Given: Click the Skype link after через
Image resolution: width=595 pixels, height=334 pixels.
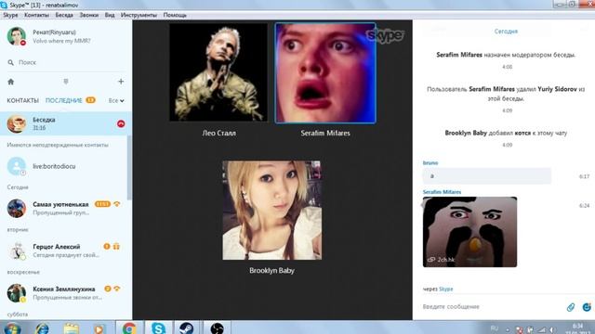Looking at the screenshot, I should tap(446, 289).
